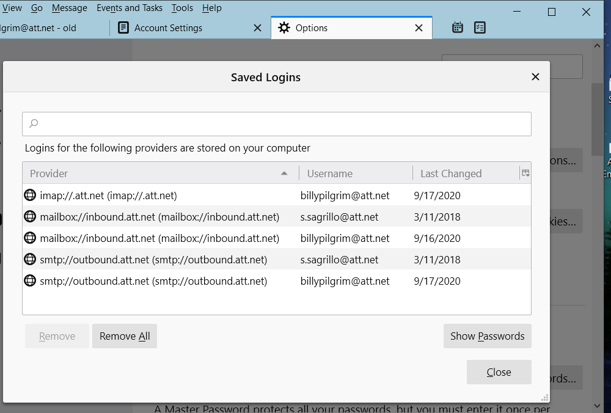Click the Account Settings tab icon

click(123, 27)
